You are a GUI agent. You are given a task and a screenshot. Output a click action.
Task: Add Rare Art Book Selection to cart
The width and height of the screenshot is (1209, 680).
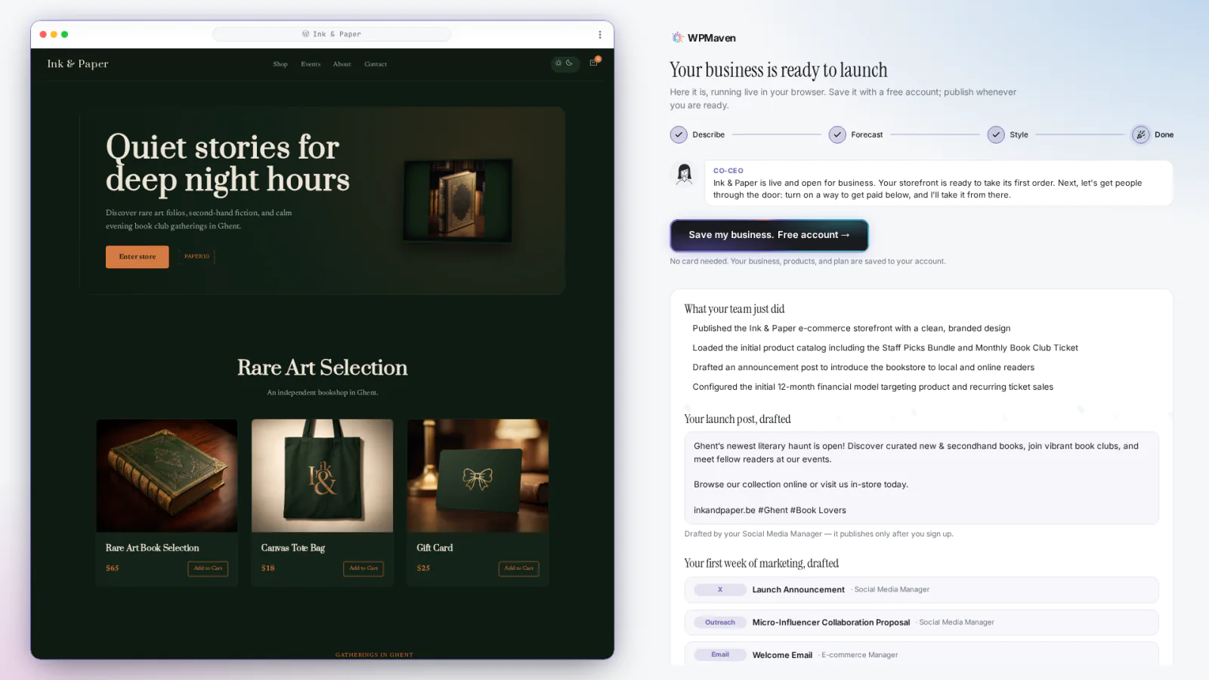208,568
